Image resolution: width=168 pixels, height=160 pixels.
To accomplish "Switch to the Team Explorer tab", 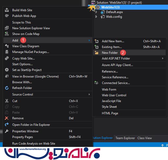I will 125,138.
